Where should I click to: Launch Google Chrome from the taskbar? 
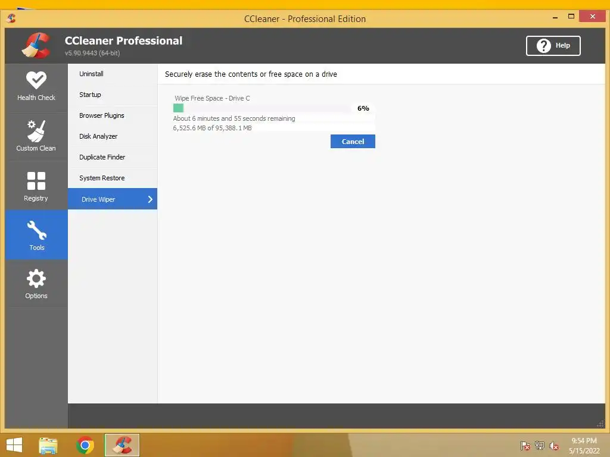click(85, 445)
